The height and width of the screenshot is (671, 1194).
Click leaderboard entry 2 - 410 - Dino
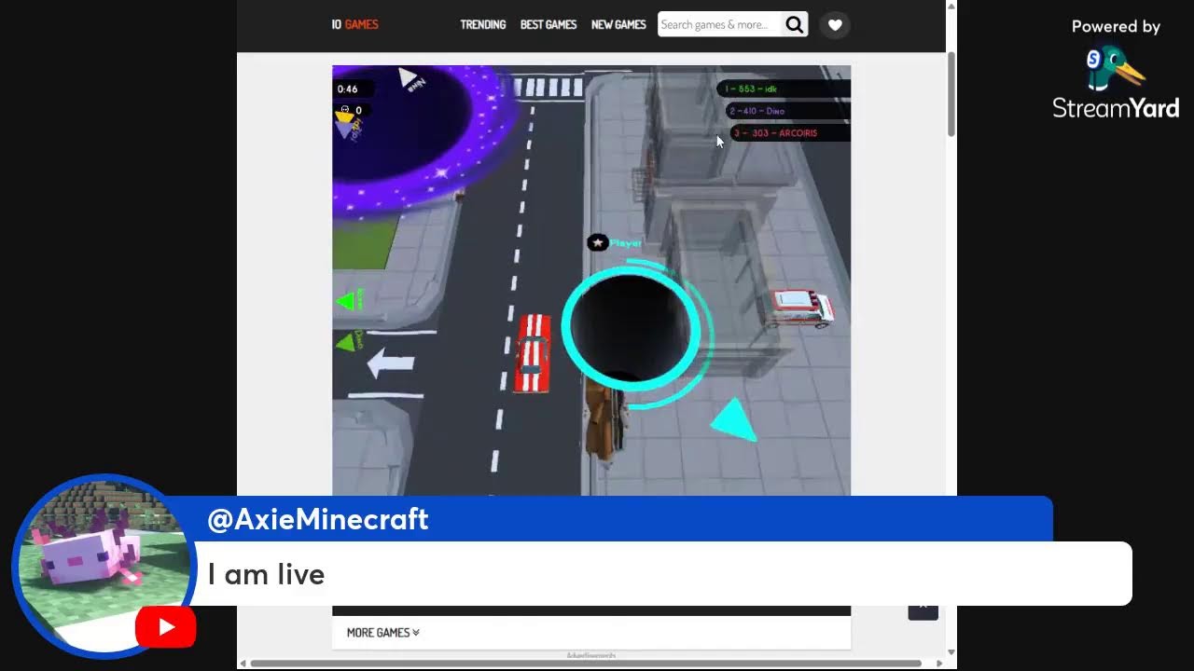point(788,111)
